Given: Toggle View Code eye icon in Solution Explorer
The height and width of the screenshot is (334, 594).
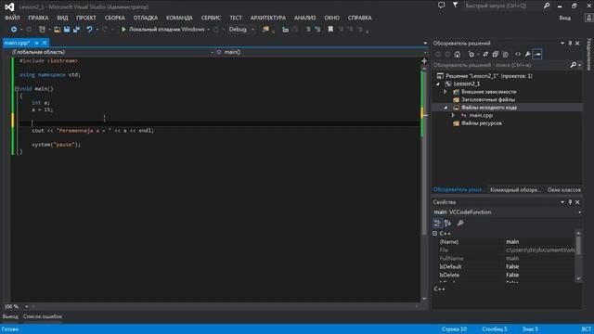Looking at the screenshot, I should click(x=518, y=54).
